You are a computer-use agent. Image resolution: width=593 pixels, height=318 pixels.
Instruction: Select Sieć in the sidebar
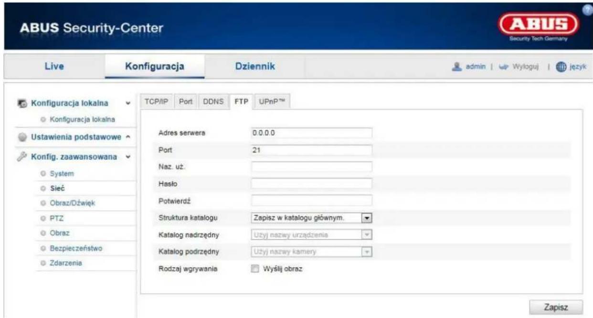coord(58,189)
